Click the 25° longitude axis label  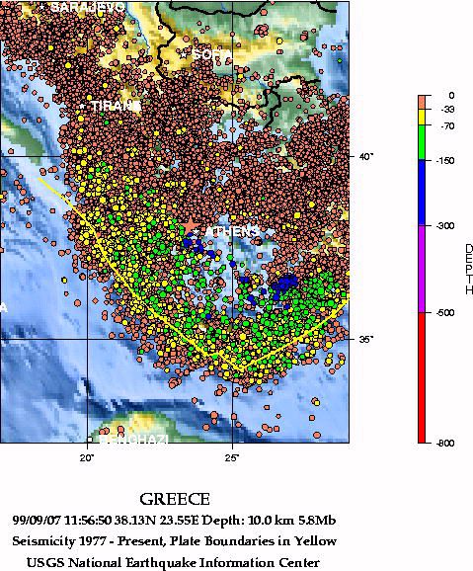click(x=232, y=457)
